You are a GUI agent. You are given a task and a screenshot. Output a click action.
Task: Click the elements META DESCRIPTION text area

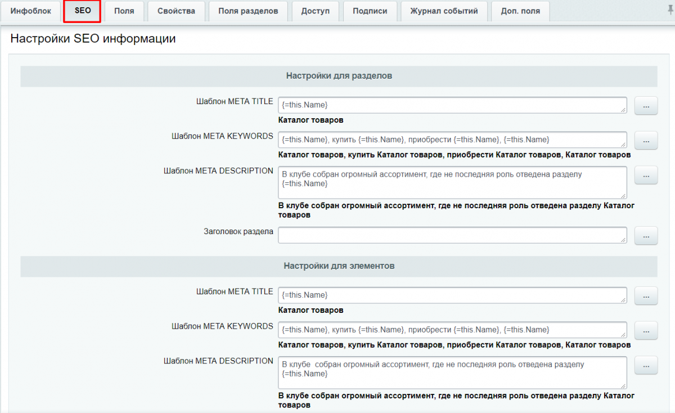[x=452, y=372]
